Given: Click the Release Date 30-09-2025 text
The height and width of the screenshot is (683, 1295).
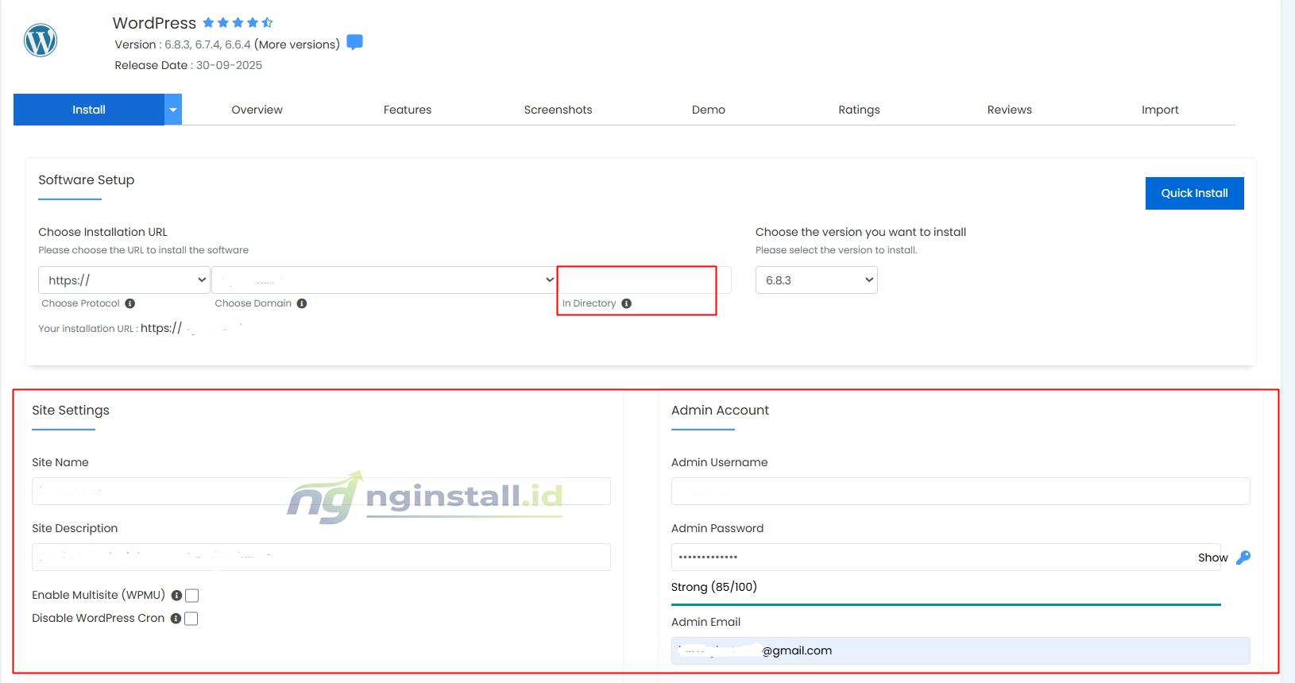Looking at the screenshot, I should (x=188, y=65).
